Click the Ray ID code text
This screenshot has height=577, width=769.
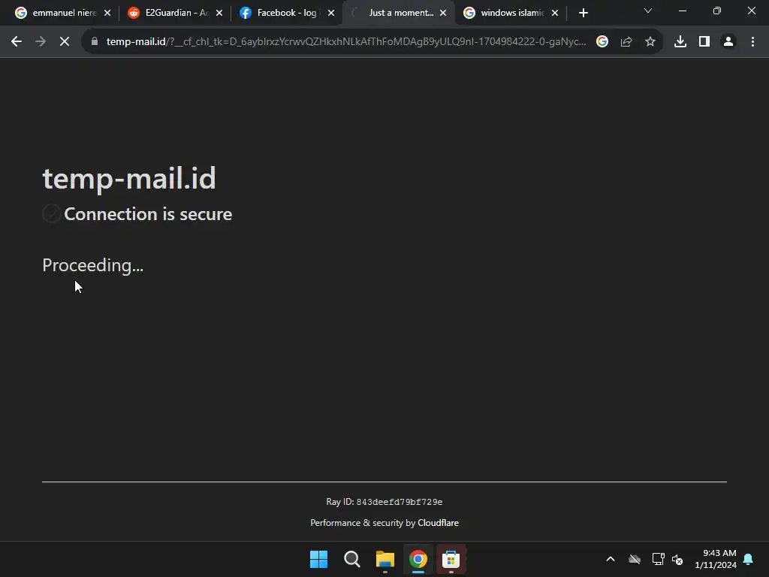(400, 502)
